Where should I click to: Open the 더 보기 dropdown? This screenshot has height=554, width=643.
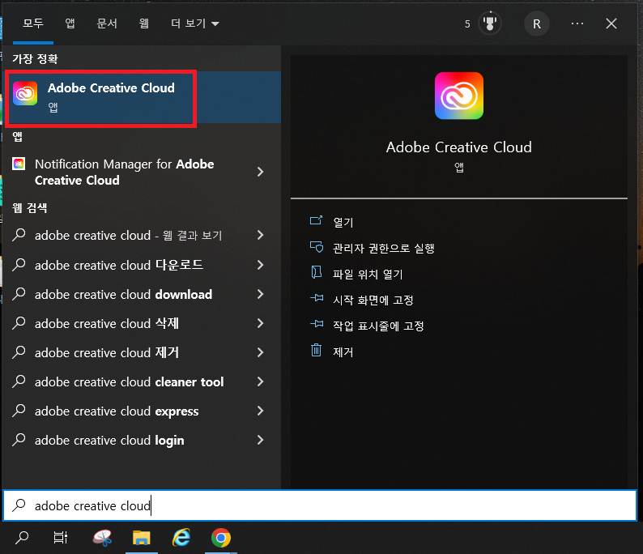(x=195, y=23)
